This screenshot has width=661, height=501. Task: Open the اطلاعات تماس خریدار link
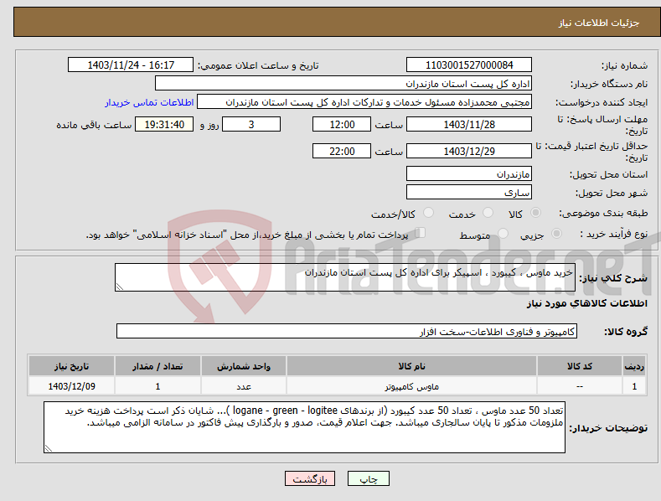pyautogui.click(x=149, y=102)
